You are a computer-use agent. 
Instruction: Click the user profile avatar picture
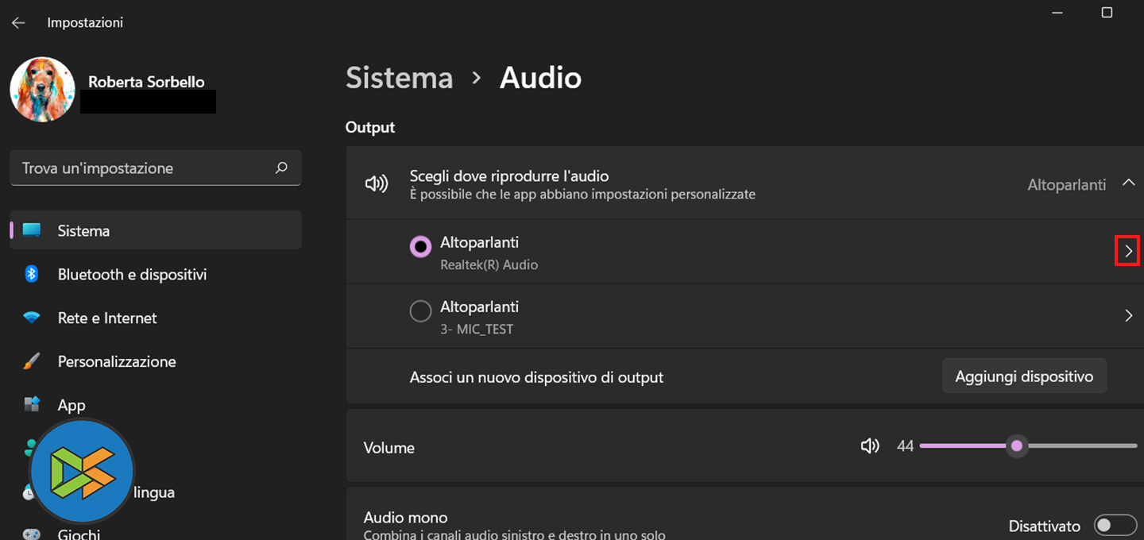click(x=42, y=89)
